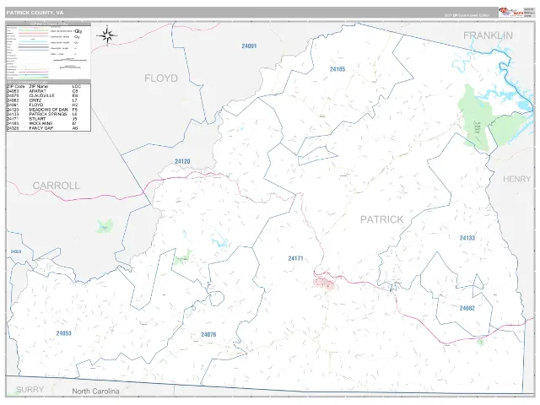Click the compass rose on the map

pyautogui.click(x=106, y=35)
